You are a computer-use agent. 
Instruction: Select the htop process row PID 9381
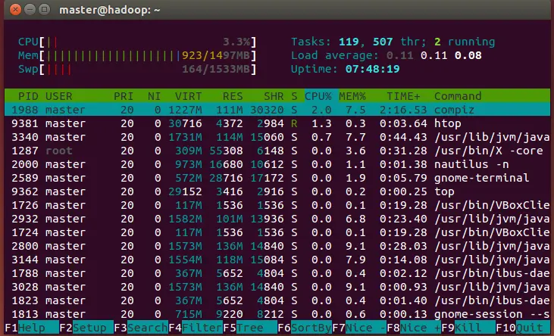point(277,123)
